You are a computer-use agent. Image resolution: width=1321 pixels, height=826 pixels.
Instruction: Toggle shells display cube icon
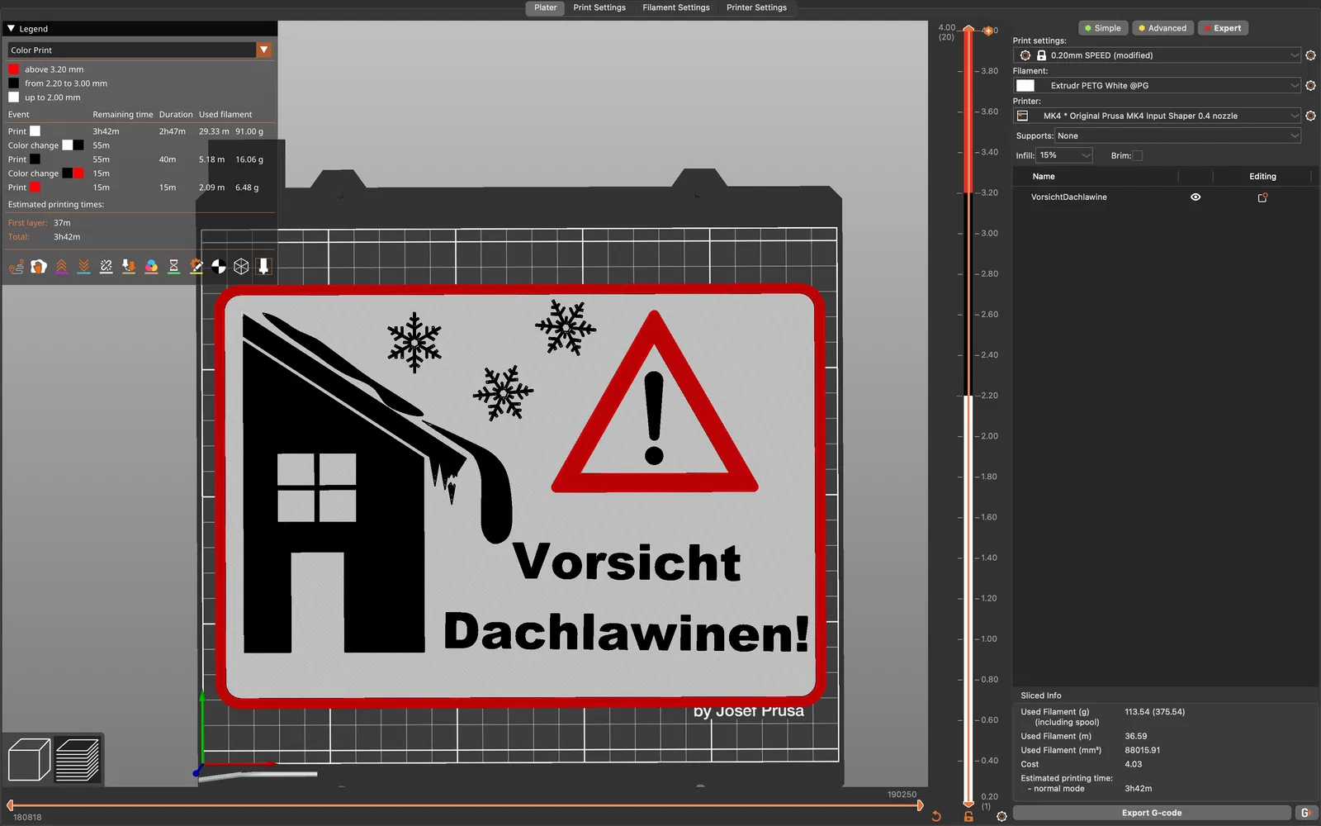(x=241, y=266)
